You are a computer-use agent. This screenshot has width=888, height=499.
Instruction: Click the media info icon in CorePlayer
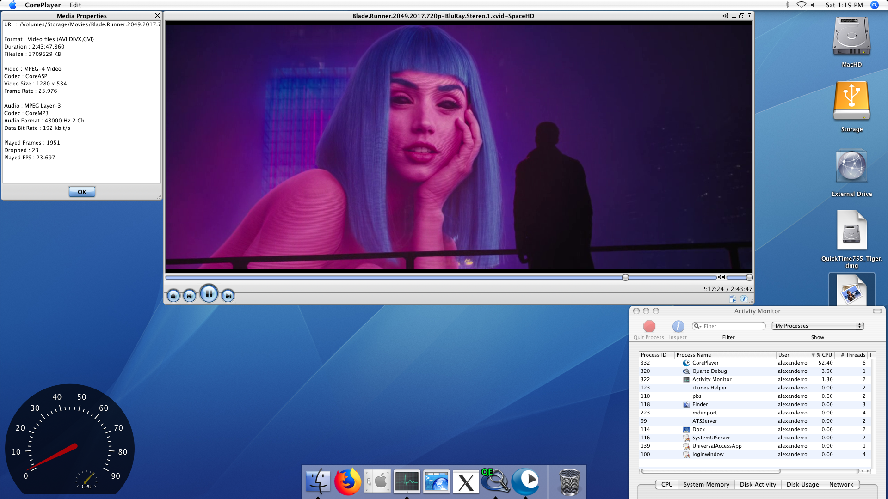click(x=744, y=299)
